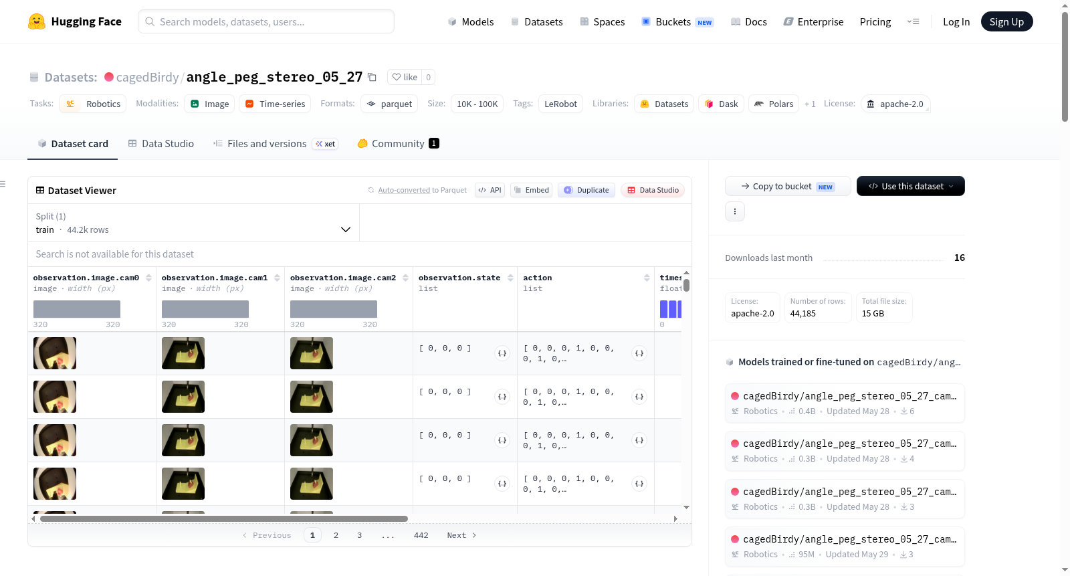This screenshot has width=1070, height=576.
Task: Click the Time-series modality tag
Action: tap(275, 104)
